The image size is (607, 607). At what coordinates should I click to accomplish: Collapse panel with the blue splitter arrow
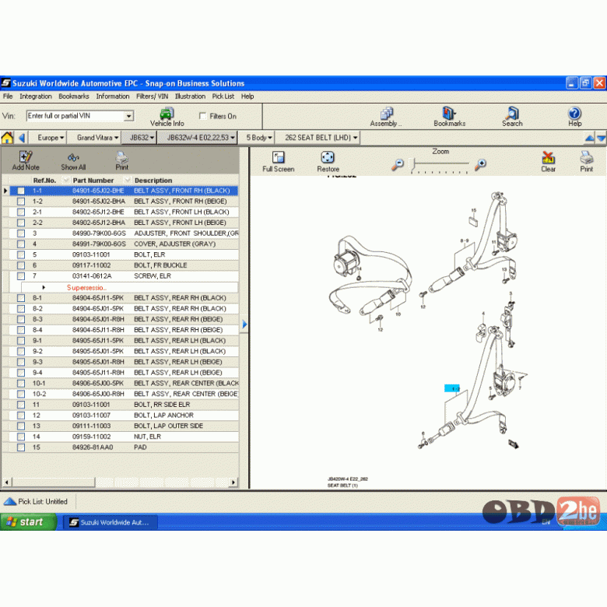(244, 324)
